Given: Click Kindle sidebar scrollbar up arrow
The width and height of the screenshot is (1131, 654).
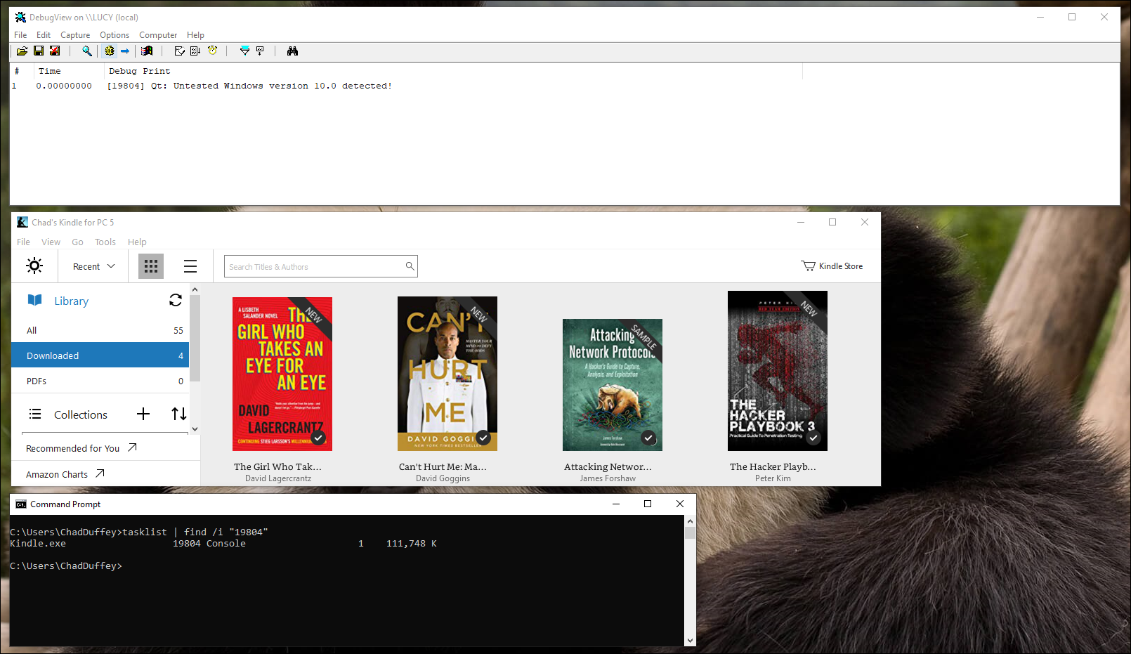Looking at the screenshot, I should pyautogui.click(x=195, y=289).
